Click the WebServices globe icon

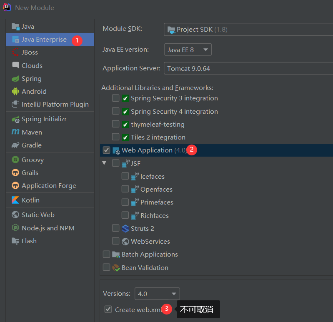click(x=125, y=241)
